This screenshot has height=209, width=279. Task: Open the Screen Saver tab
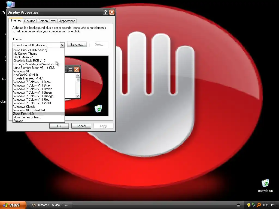click(47, 21)
